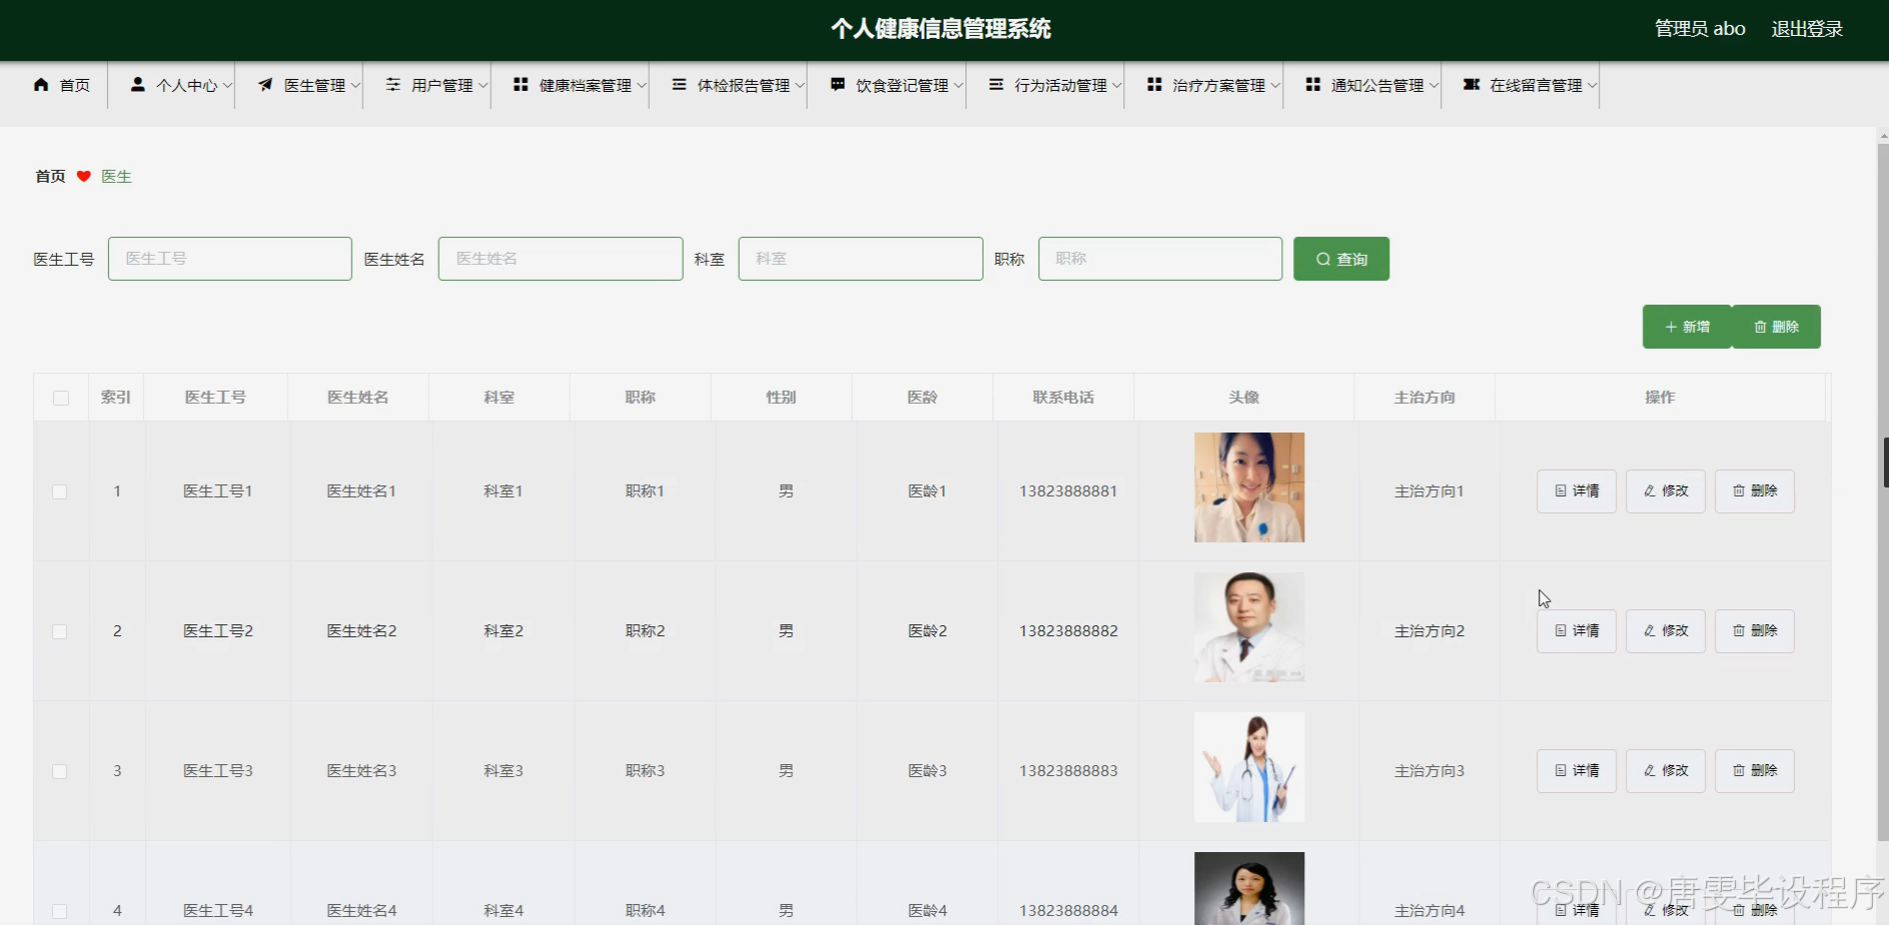Click 退出登录 to log out
This screenshot has width=1889, height=925.
point(1807,29)
